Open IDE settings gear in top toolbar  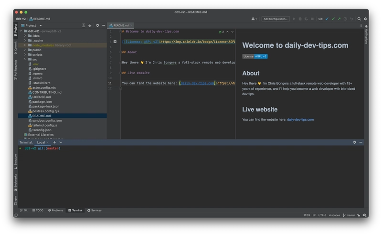tap(365, 19)
